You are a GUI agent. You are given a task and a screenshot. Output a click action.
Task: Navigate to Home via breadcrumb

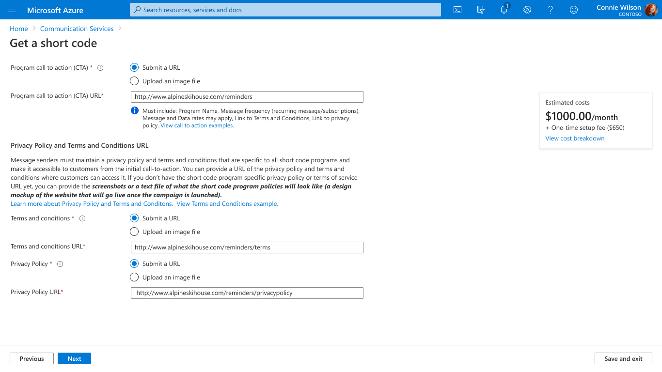pos(18,29)
